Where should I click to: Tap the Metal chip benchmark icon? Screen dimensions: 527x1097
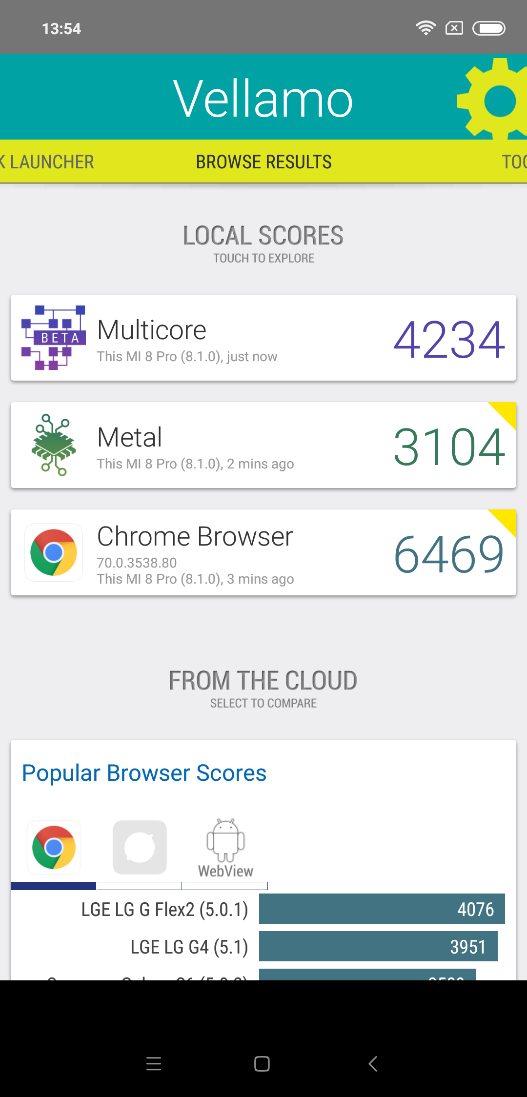click(x=54, y=445)
